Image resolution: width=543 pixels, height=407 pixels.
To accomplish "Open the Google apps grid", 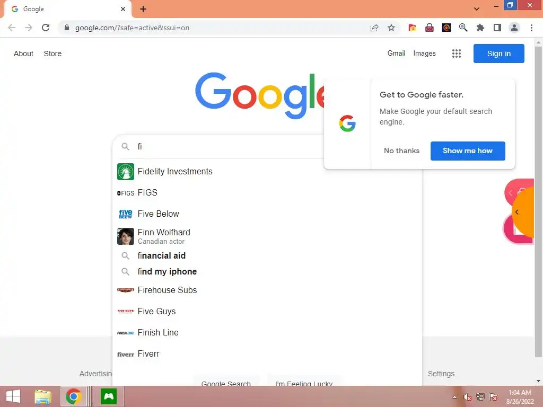I will (457, 54).
